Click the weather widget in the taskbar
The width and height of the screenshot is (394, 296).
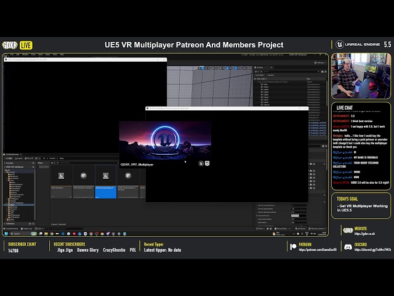(x=278, y=234)
